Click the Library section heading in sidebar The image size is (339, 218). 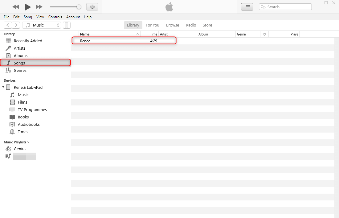(x=9, y=34)
